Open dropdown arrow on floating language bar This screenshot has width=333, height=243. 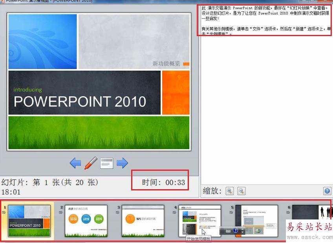pos(243,232)
